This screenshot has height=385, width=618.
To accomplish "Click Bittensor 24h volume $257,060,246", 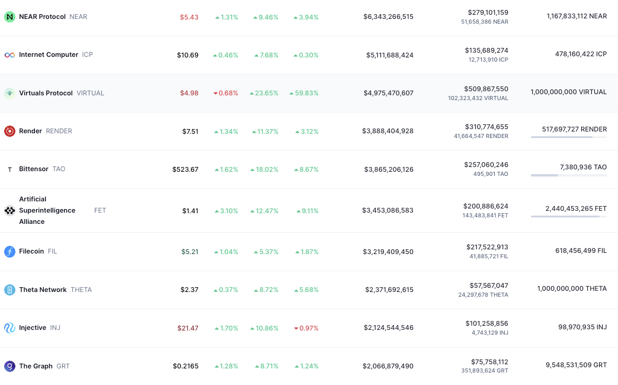I will 486,165.
